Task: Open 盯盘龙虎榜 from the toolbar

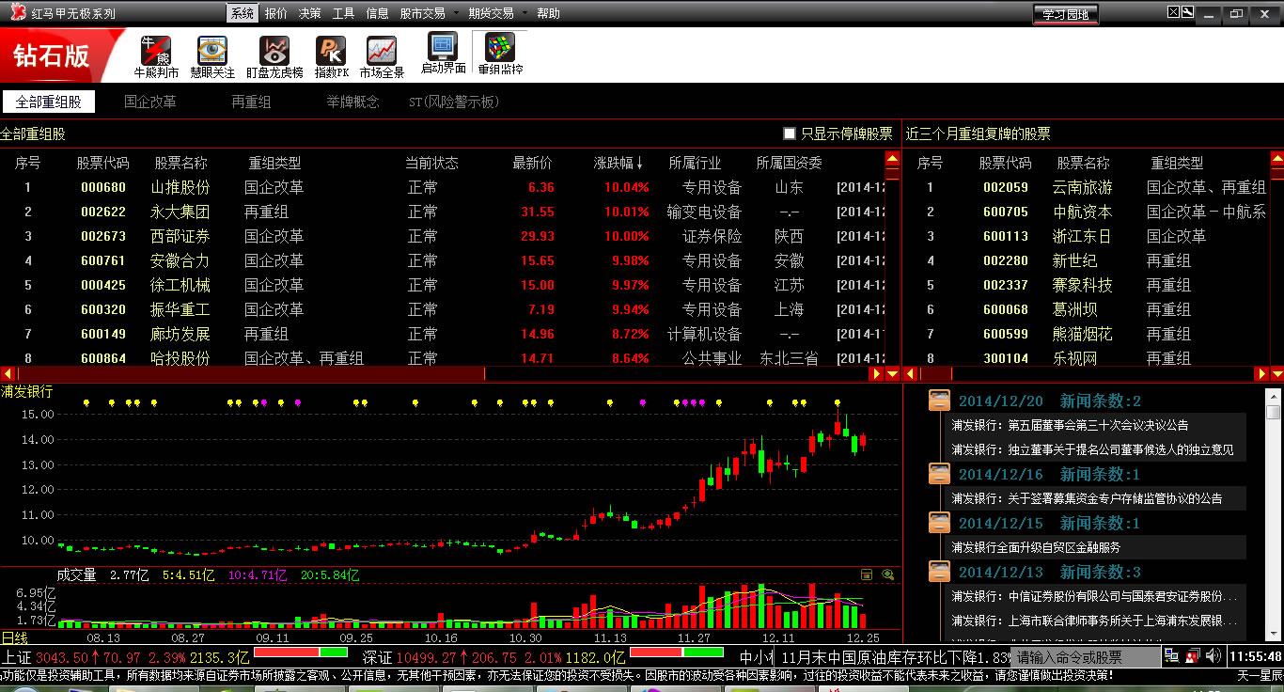Action: coord(274,56)
